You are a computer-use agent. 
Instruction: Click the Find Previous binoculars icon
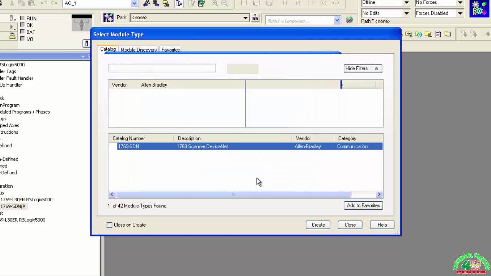[146, 3]
